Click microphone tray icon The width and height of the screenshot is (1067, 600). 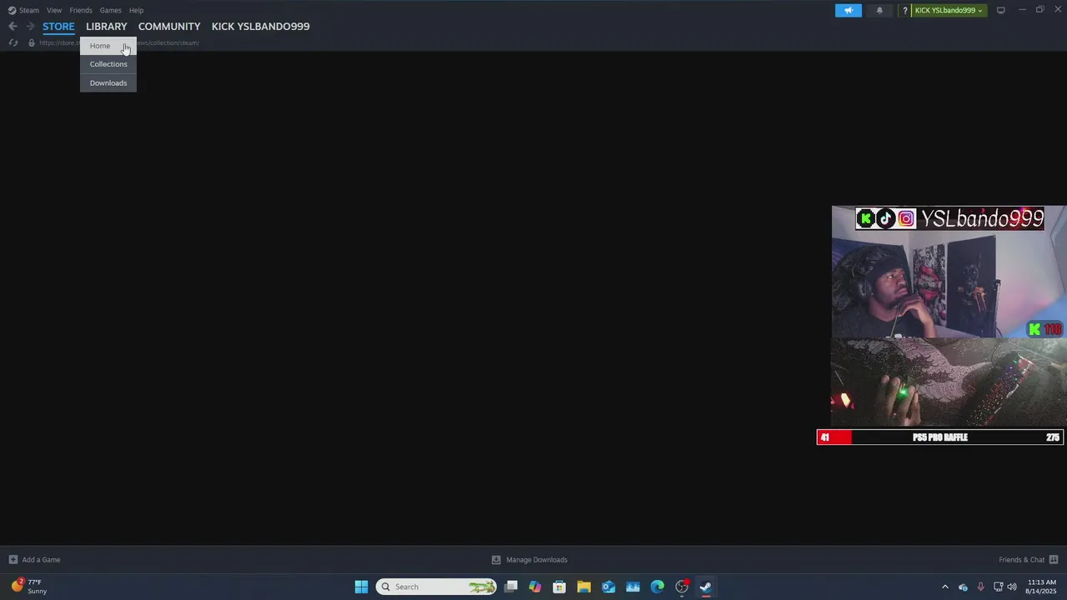click(981, 587)
